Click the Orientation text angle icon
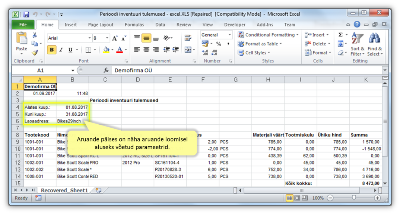 coord(166,38)
